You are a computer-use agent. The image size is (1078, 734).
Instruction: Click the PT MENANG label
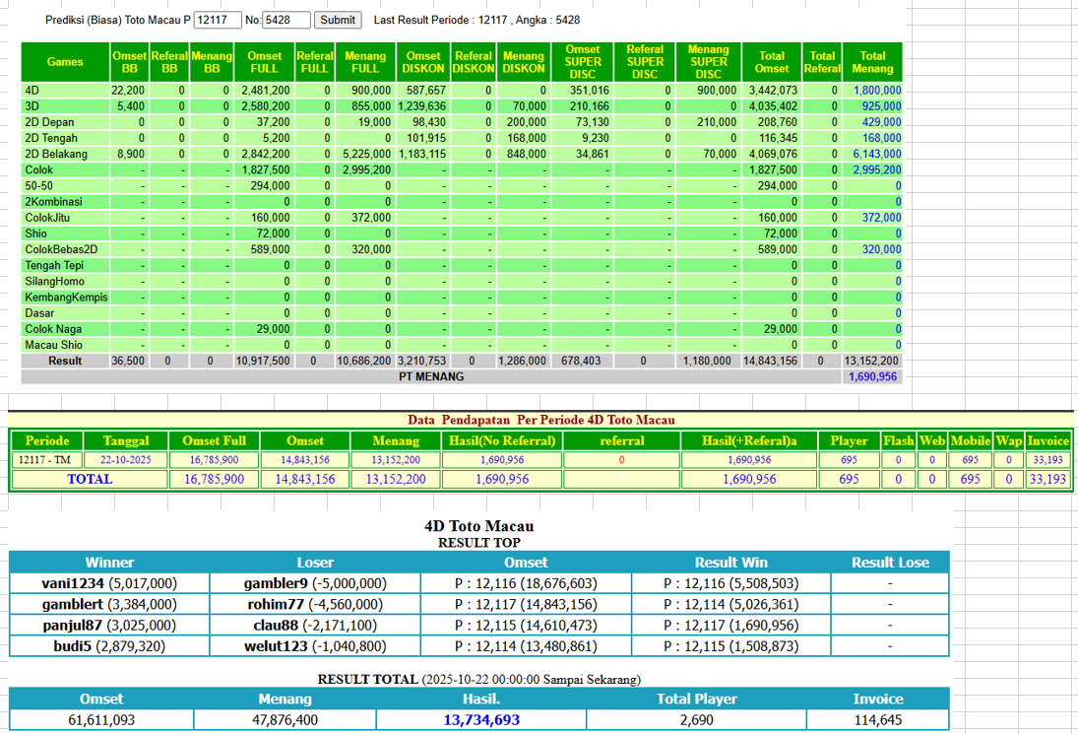tap(431, 376)
